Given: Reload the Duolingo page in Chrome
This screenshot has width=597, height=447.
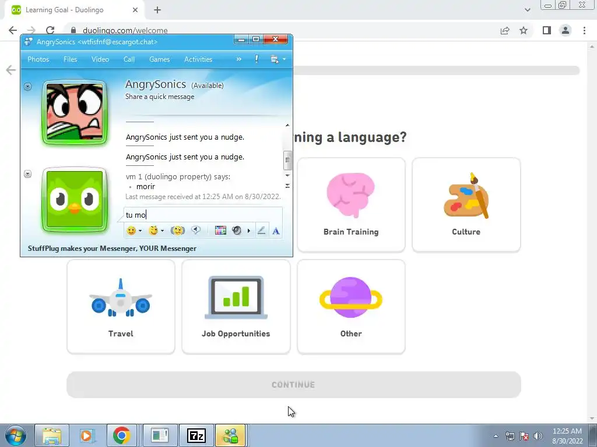Looking at the screenshot, I should 50,30.
